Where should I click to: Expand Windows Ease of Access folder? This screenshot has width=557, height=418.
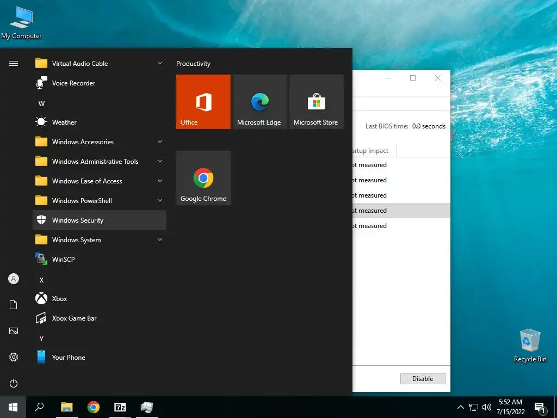[x=100, y=181]
